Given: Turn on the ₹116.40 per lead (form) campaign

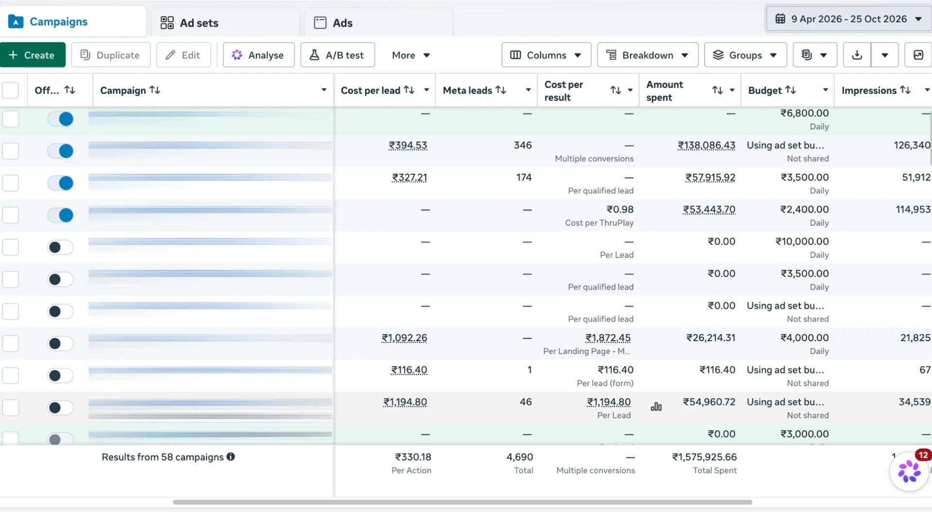Looking at the screenshot, I should (61, 375).
